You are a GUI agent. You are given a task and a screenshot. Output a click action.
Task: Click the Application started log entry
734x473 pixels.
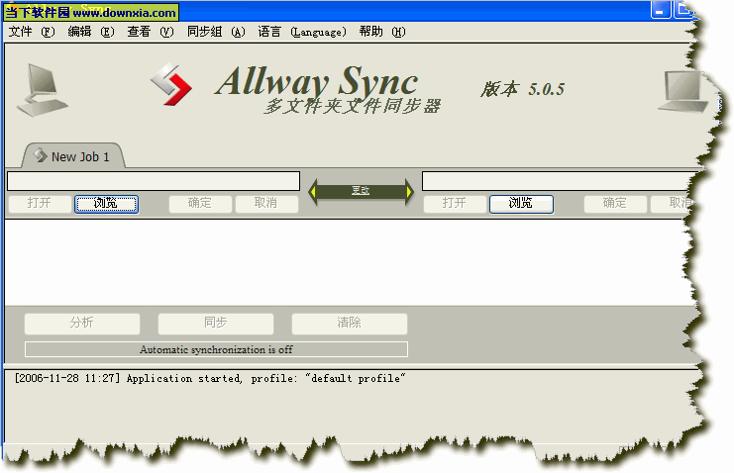[x=210, y=378]
